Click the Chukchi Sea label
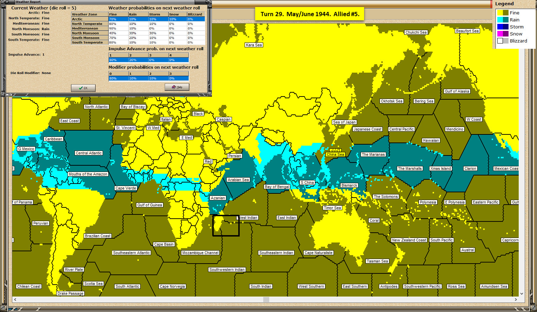Image resolution: width=537 pixels, height=312 pixels. (416, 32)
